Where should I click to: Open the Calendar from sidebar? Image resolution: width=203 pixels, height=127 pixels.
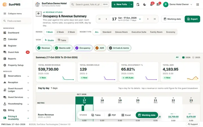13,39
